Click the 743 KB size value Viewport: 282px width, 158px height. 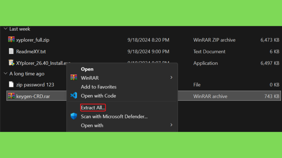pos(272,96)
